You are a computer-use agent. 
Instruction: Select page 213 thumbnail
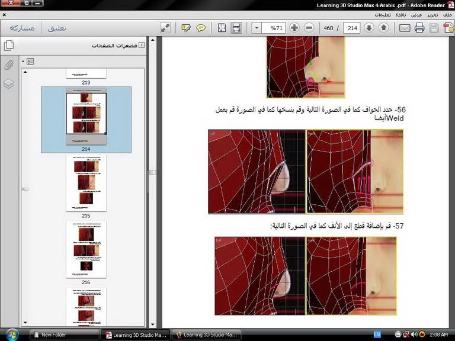tap(86, 73)
